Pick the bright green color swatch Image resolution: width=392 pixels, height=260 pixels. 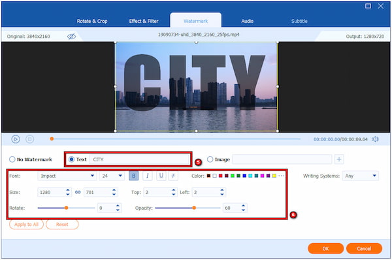tap(233, 176)
